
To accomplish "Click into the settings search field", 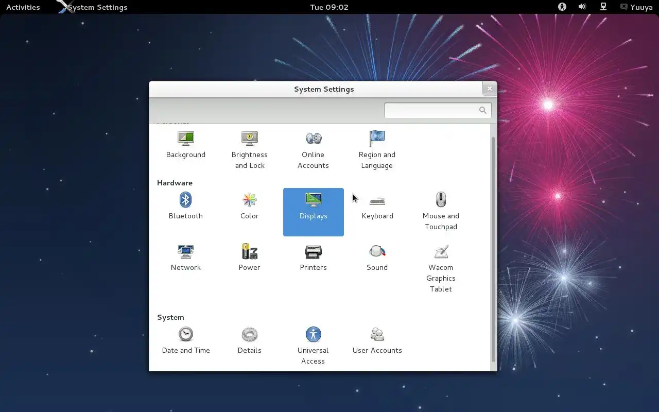I will pyautogui.click(x=438, y=110).
